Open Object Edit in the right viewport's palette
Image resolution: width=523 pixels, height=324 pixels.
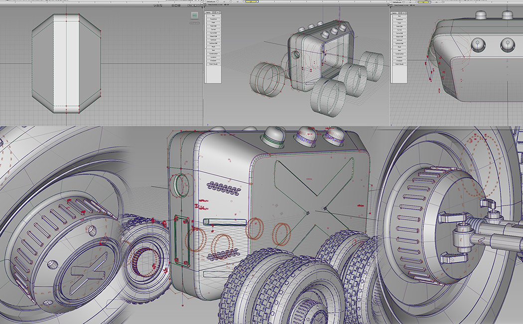pyautogui.click(x=399, y=36)
